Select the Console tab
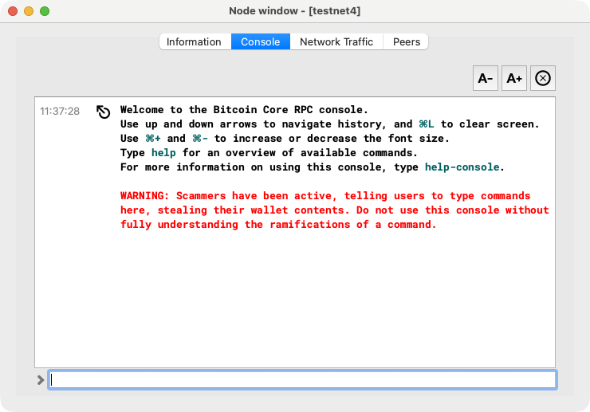This screenshot has height=412, width=590. coord(261,41)
